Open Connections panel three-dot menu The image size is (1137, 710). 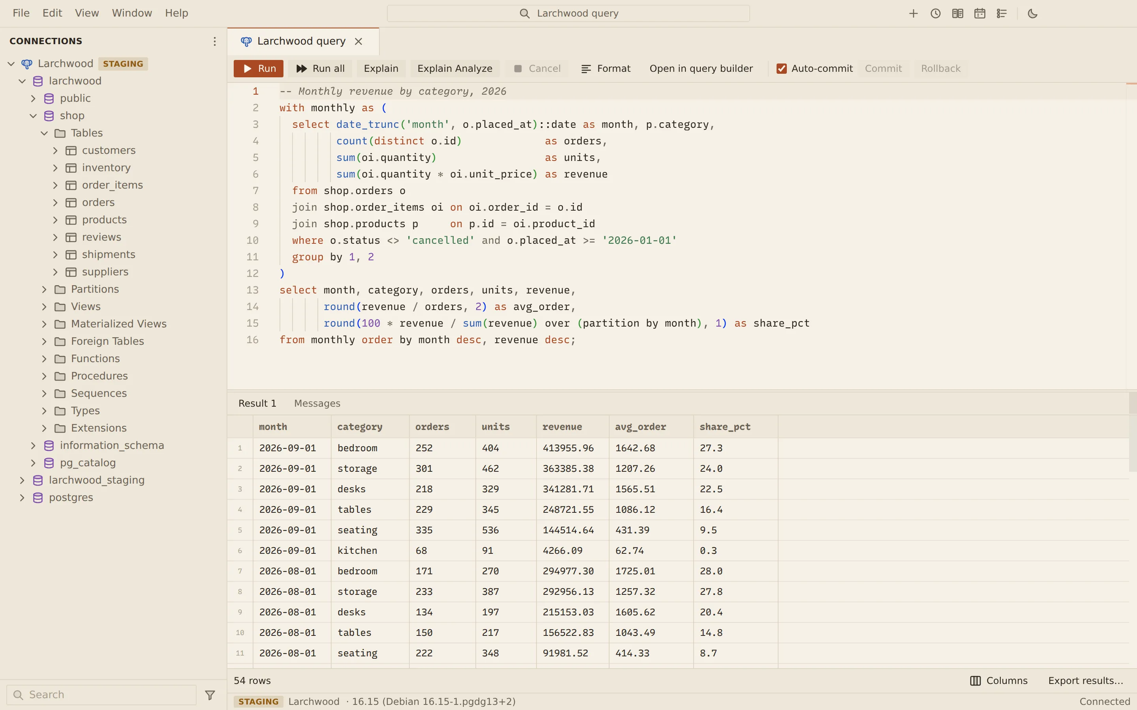[214, 41]
